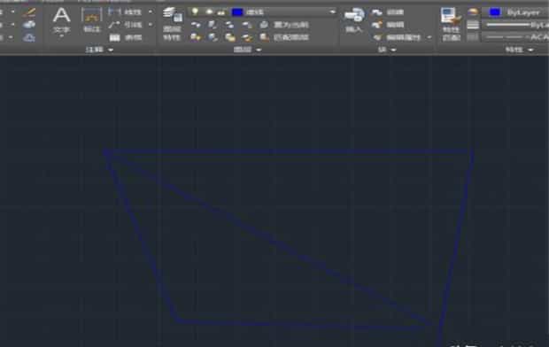
Task: Open the 虚线 layer dropdown list
Action: tap(332, 12)
